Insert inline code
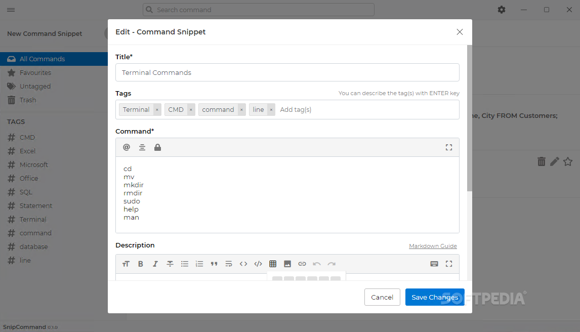Screen dimensions: 580x332 click(243, 264)
